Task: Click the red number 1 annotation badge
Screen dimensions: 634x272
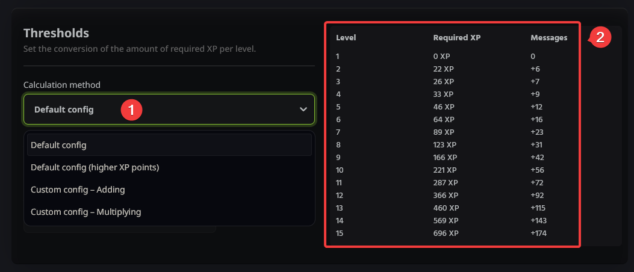Action: 131,110
